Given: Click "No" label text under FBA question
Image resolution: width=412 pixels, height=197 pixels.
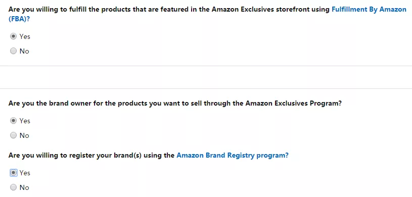Looking at the screenshot, I should click(x=24, y=51).
